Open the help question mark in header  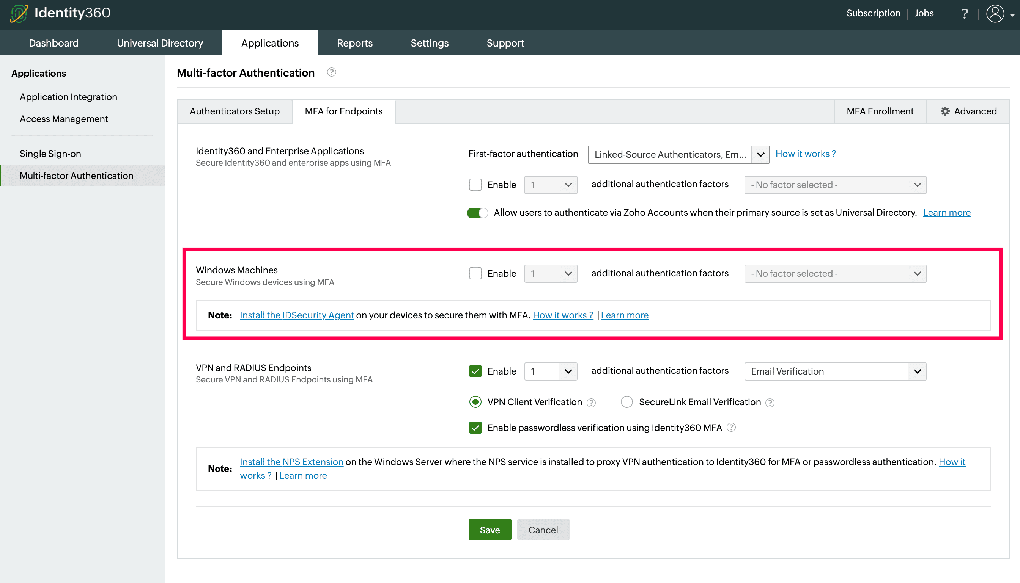pyautogui.click(x=964, y=14)
